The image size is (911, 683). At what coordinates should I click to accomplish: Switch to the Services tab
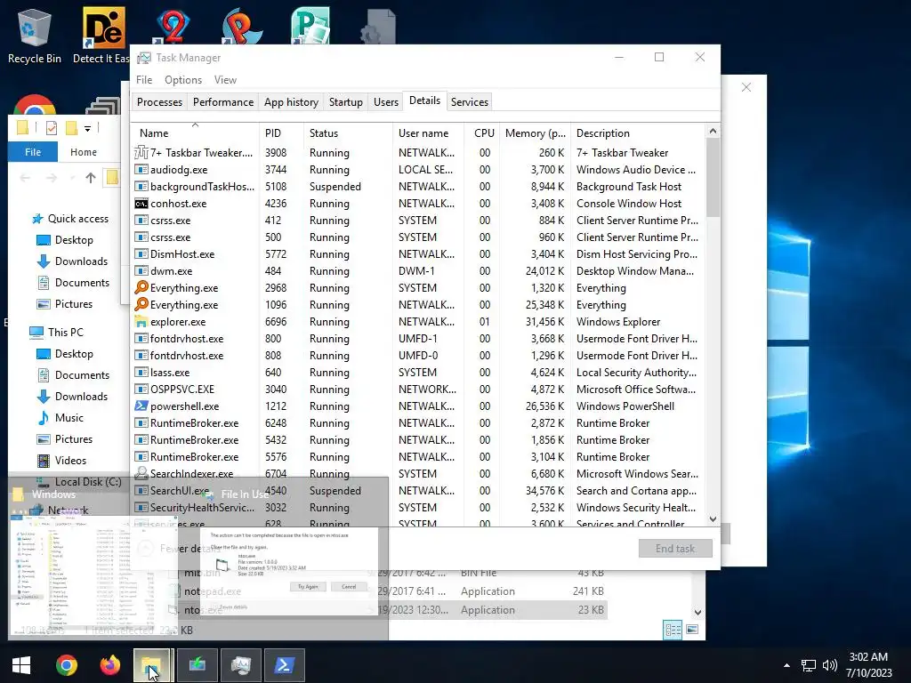click(470, 102)
